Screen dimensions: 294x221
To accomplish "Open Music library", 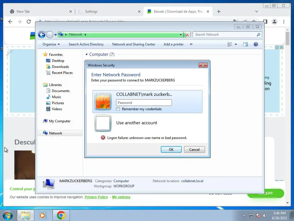I will click(x=57, y=97).
